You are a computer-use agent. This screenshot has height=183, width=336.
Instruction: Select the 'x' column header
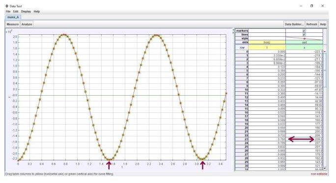pyautogui.click(x=304, y=48)
